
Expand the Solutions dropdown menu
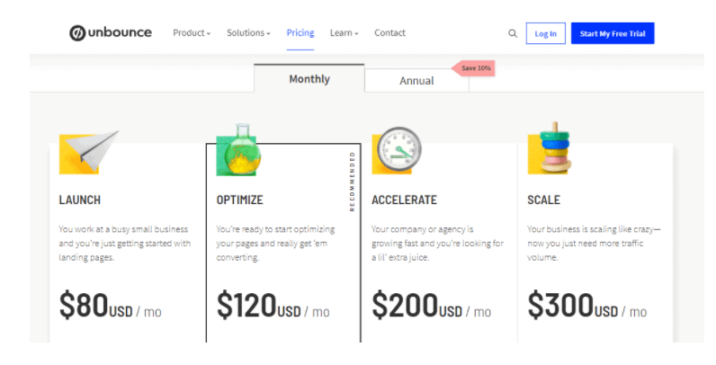pos(248,33)
